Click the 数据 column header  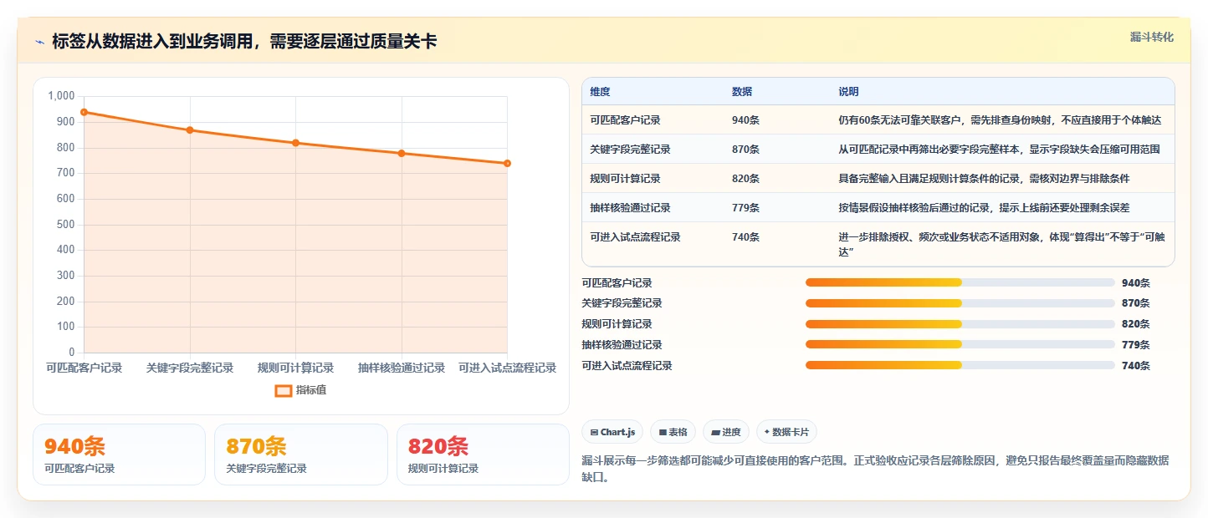(742, 92)
